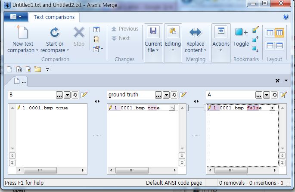Open the application menu dropdown button
Image resolution: width=295 pixels, height=192 pixels.
pos(16,17)
